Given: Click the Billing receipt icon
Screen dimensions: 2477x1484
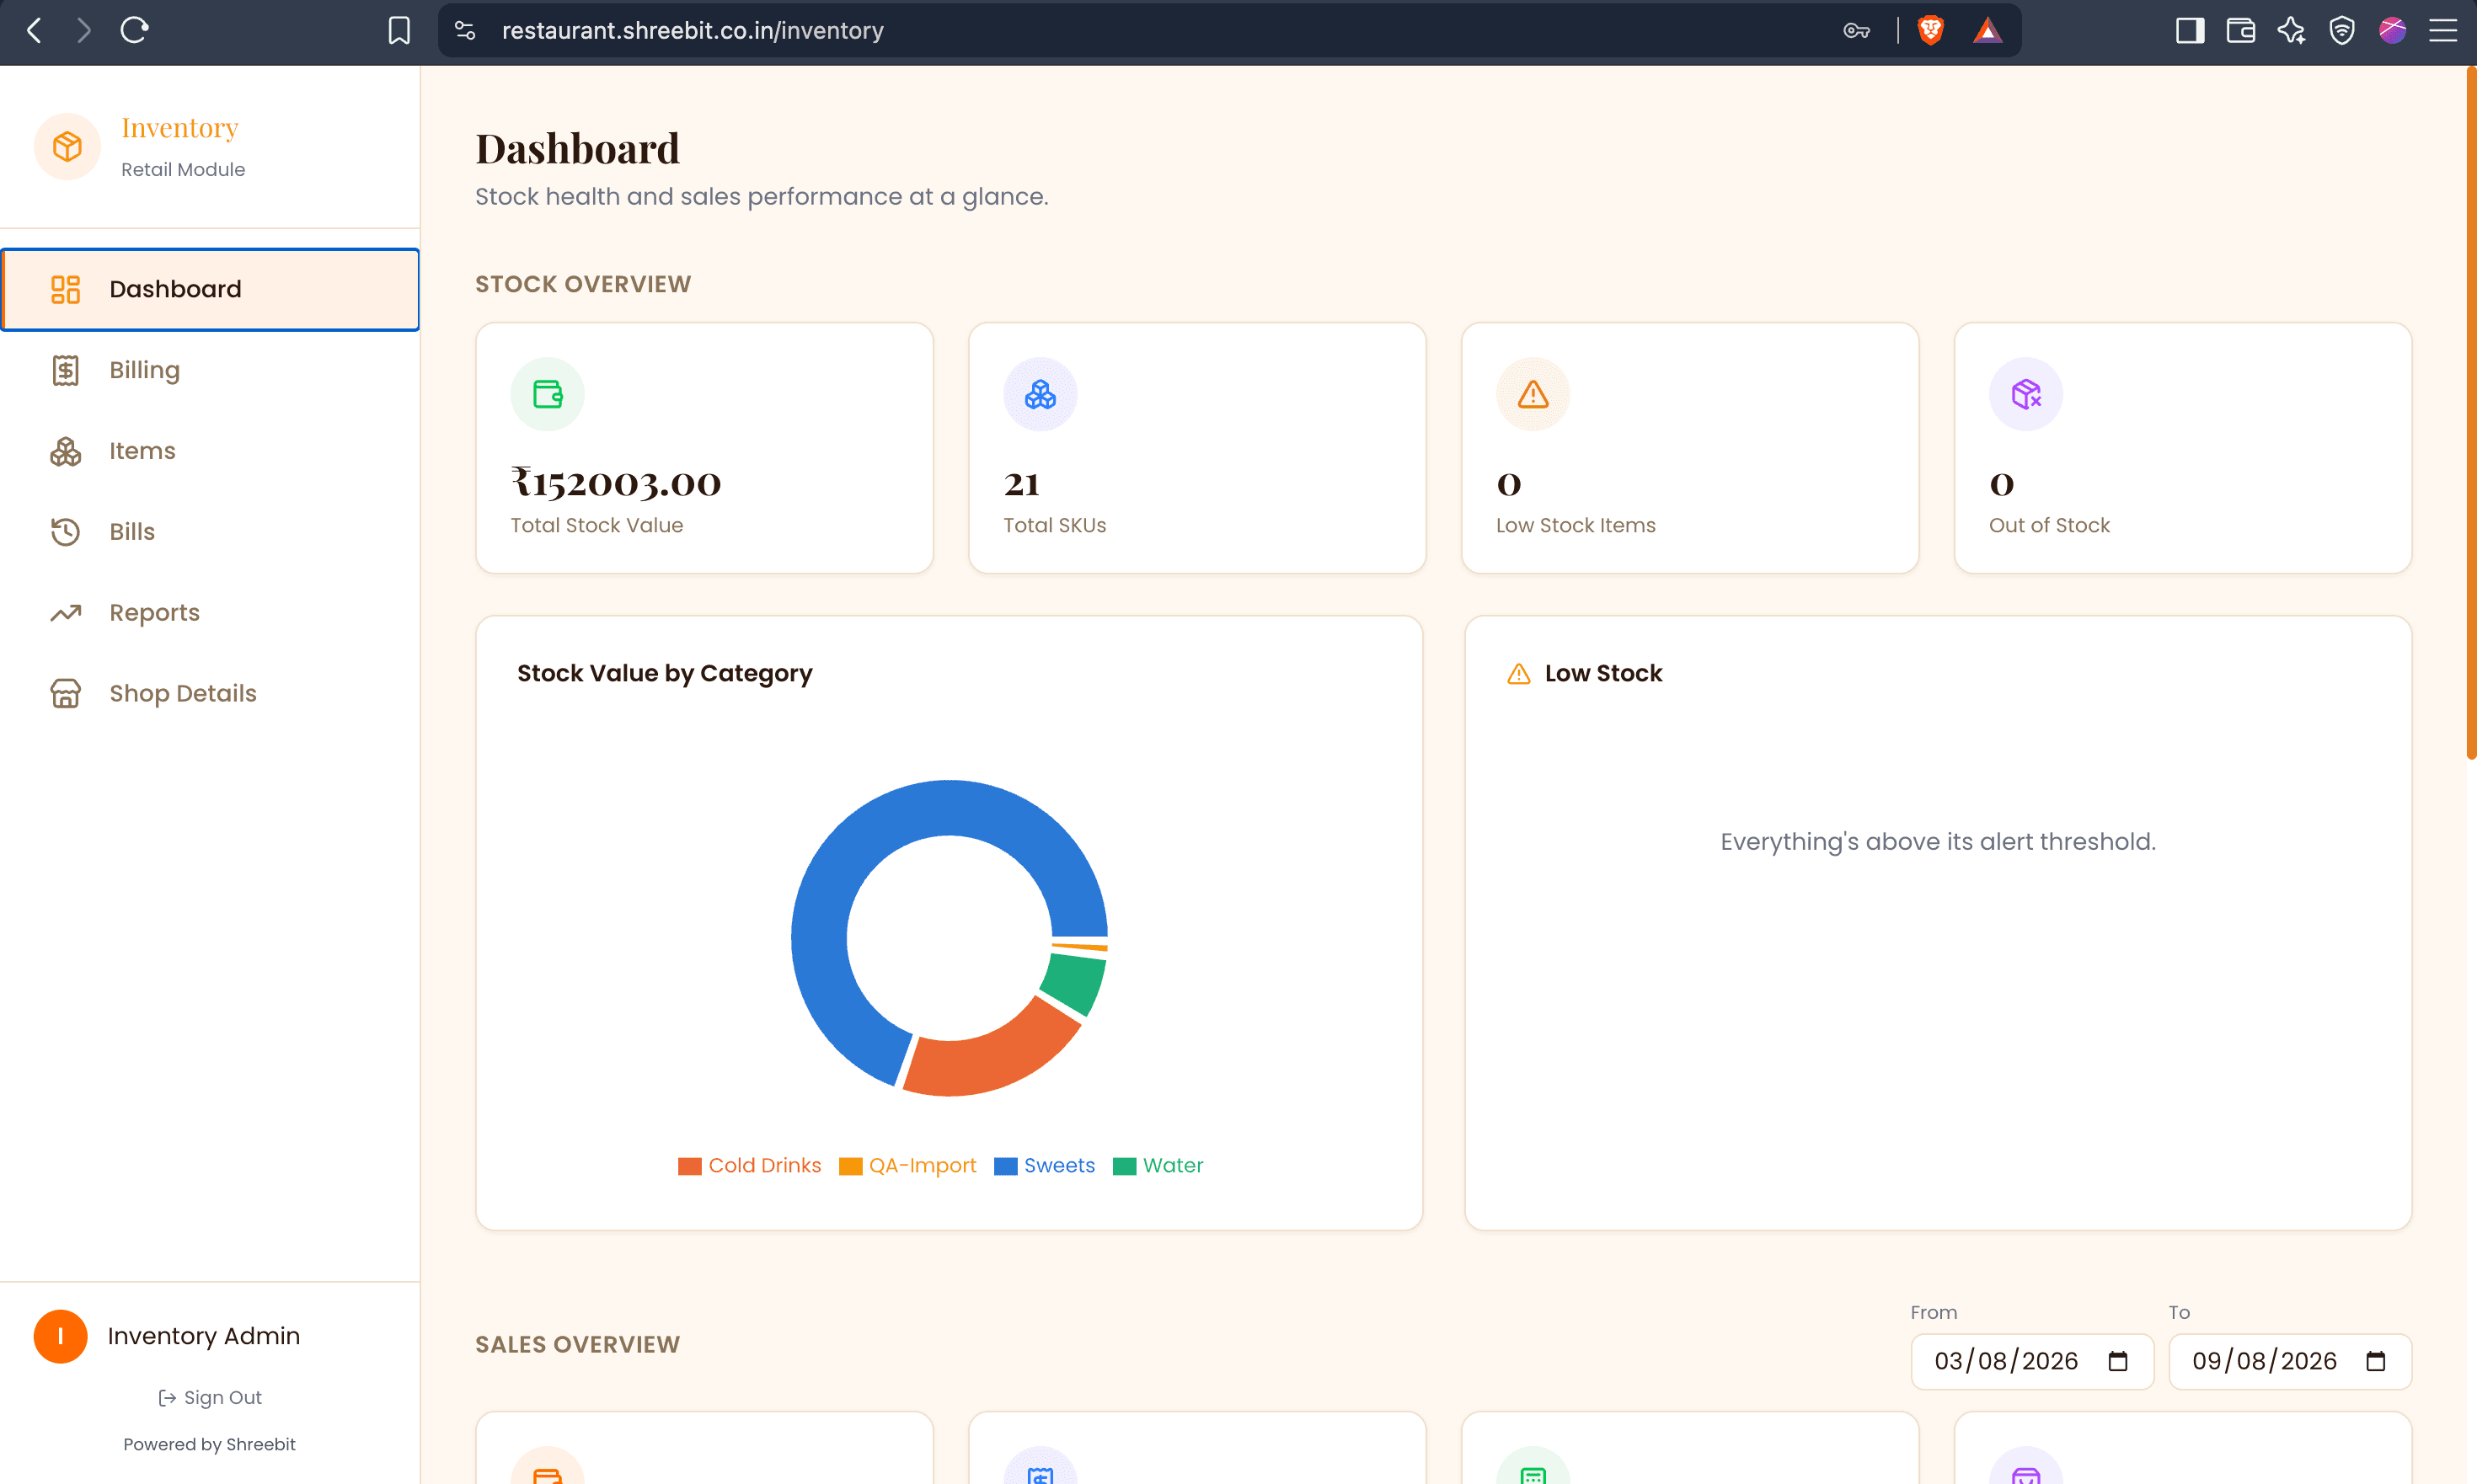Looking at the screenshot, I should [66, 370].
